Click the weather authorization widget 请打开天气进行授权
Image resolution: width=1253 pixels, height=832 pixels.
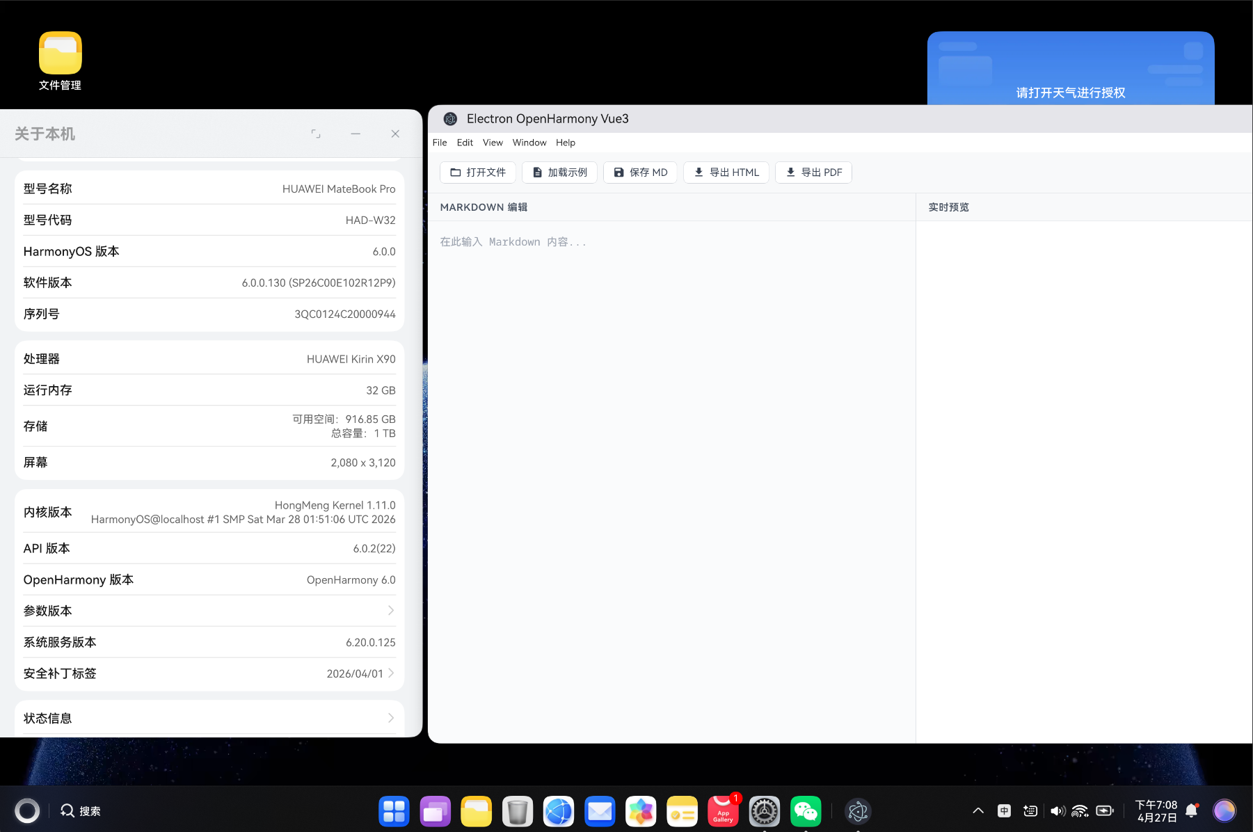coord(1071,68)
